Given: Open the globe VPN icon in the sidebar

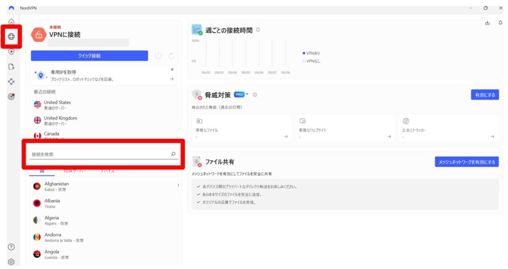Looking at the screenshot, I should click(x=11, y=37).
